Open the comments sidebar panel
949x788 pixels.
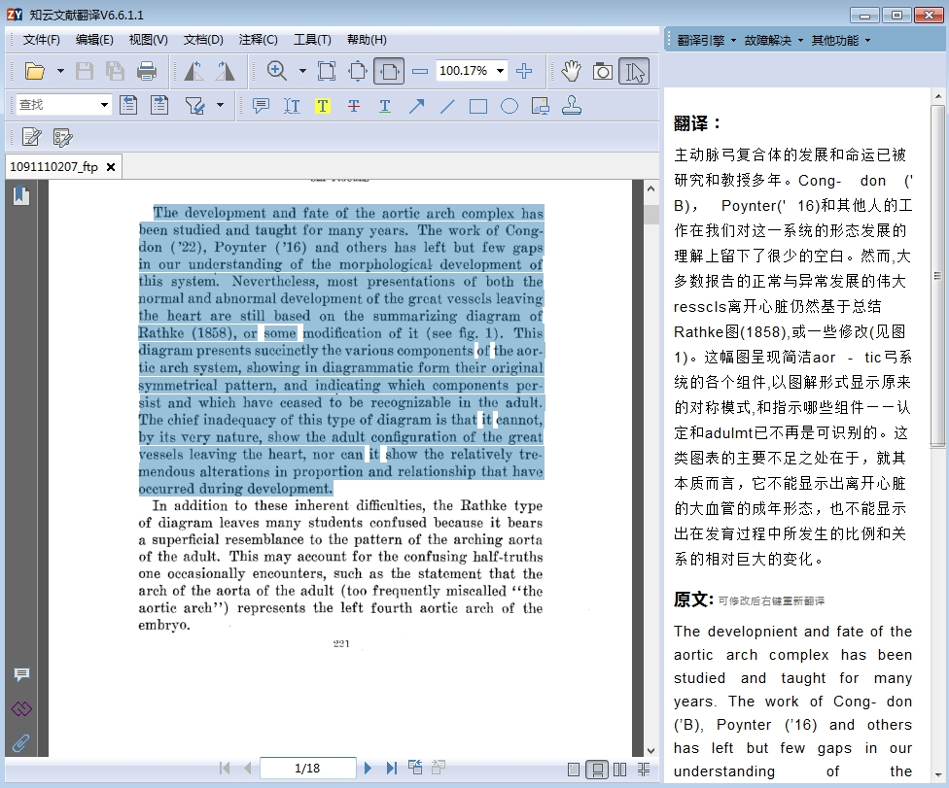pos(21,674)
